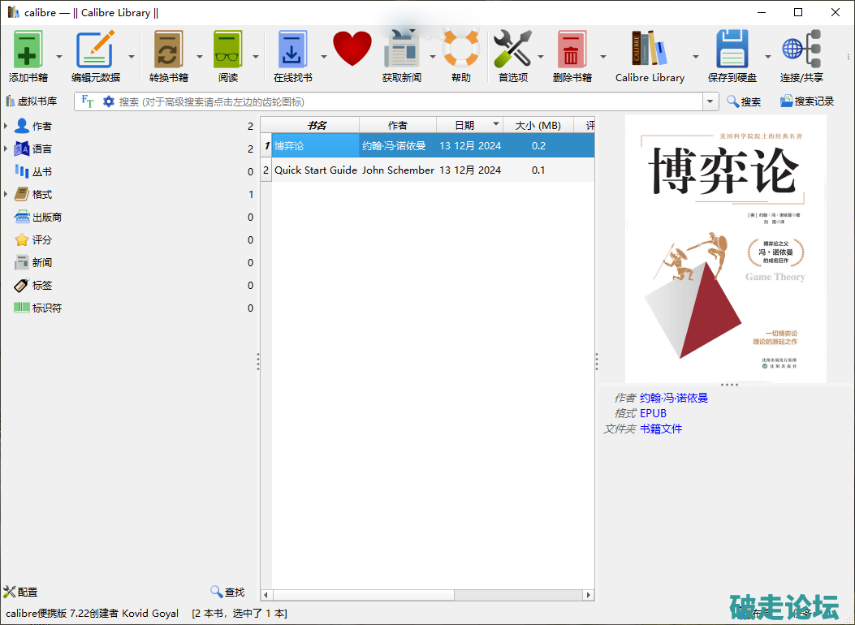Click the 删除书籍 trash icon

(572, 50)
